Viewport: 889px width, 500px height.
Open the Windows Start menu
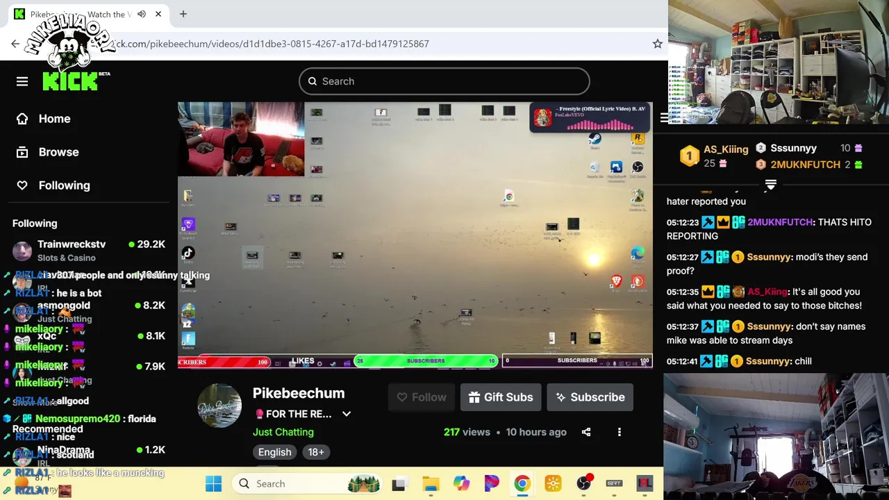pos(213,483)
